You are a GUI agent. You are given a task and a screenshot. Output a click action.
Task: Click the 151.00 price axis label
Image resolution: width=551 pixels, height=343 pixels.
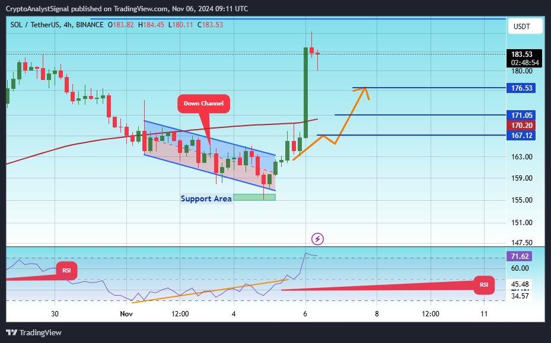click(521, 223)
